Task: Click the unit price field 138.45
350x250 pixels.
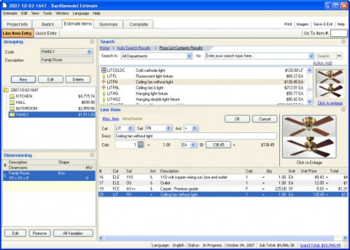Action: pyautogui.click(x=218, y=145)
